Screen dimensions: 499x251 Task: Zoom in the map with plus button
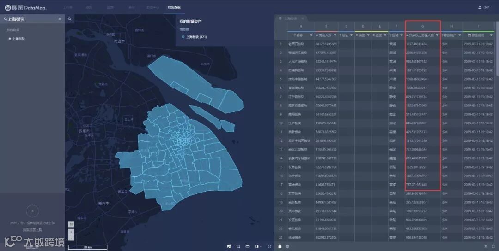pyautogui.click(x=71, y=232)
